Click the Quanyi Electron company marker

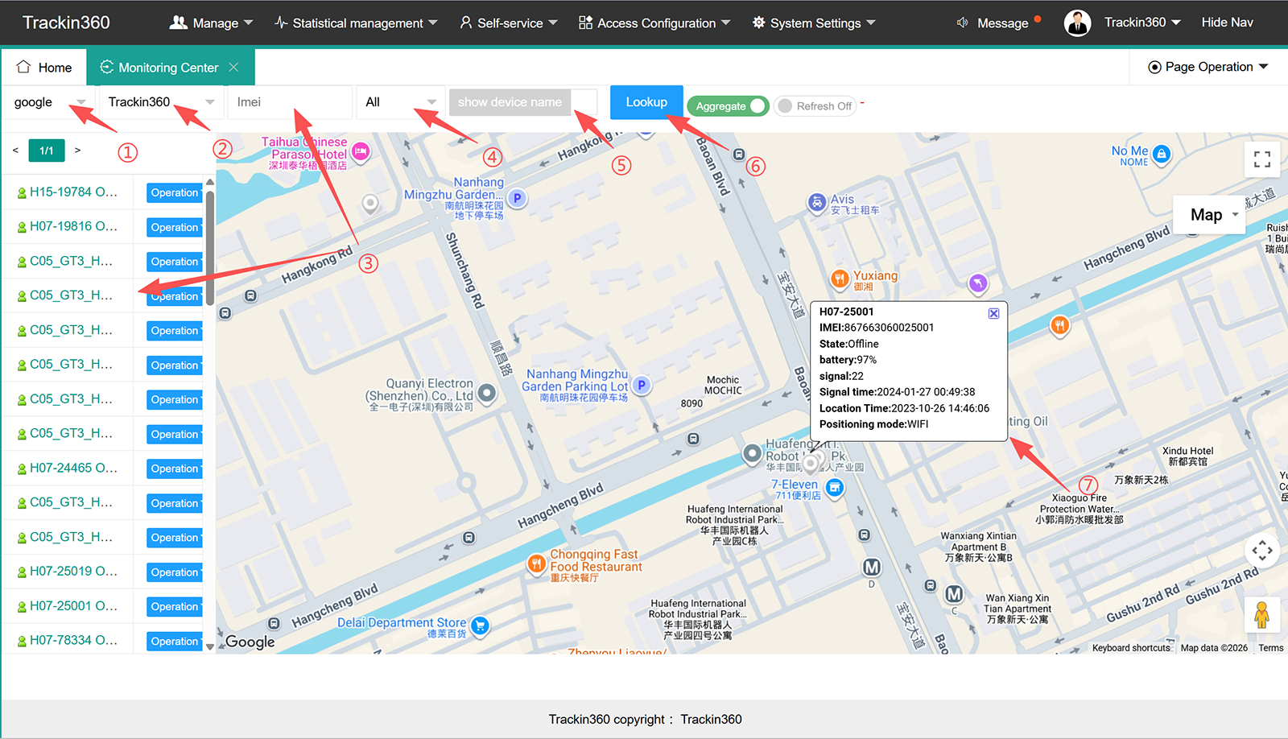[x=486, y=393]
